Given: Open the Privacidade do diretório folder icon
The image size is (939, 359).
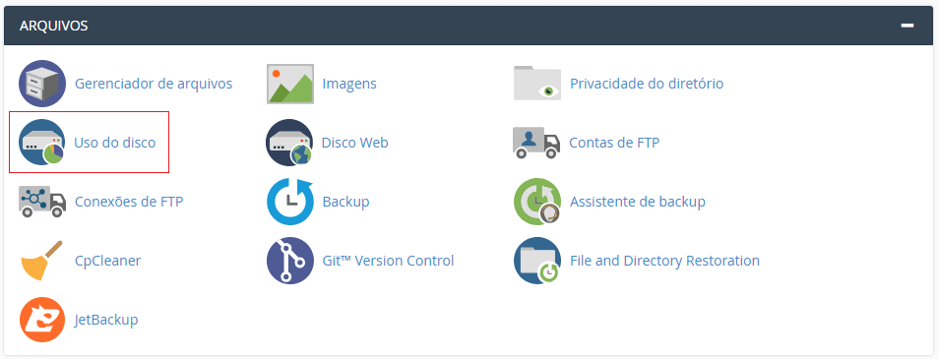Looking at the screenshot, I should coord(537,84).
